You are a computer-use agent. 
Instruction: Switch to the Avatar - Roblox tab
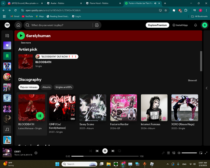[x=64, y=3]
